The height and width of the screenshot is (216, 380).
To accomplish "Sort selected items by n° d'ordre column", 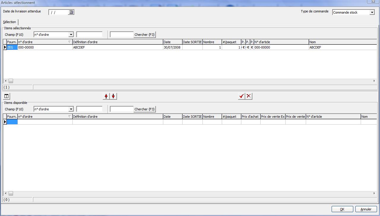I will click(x=45, y=42).
